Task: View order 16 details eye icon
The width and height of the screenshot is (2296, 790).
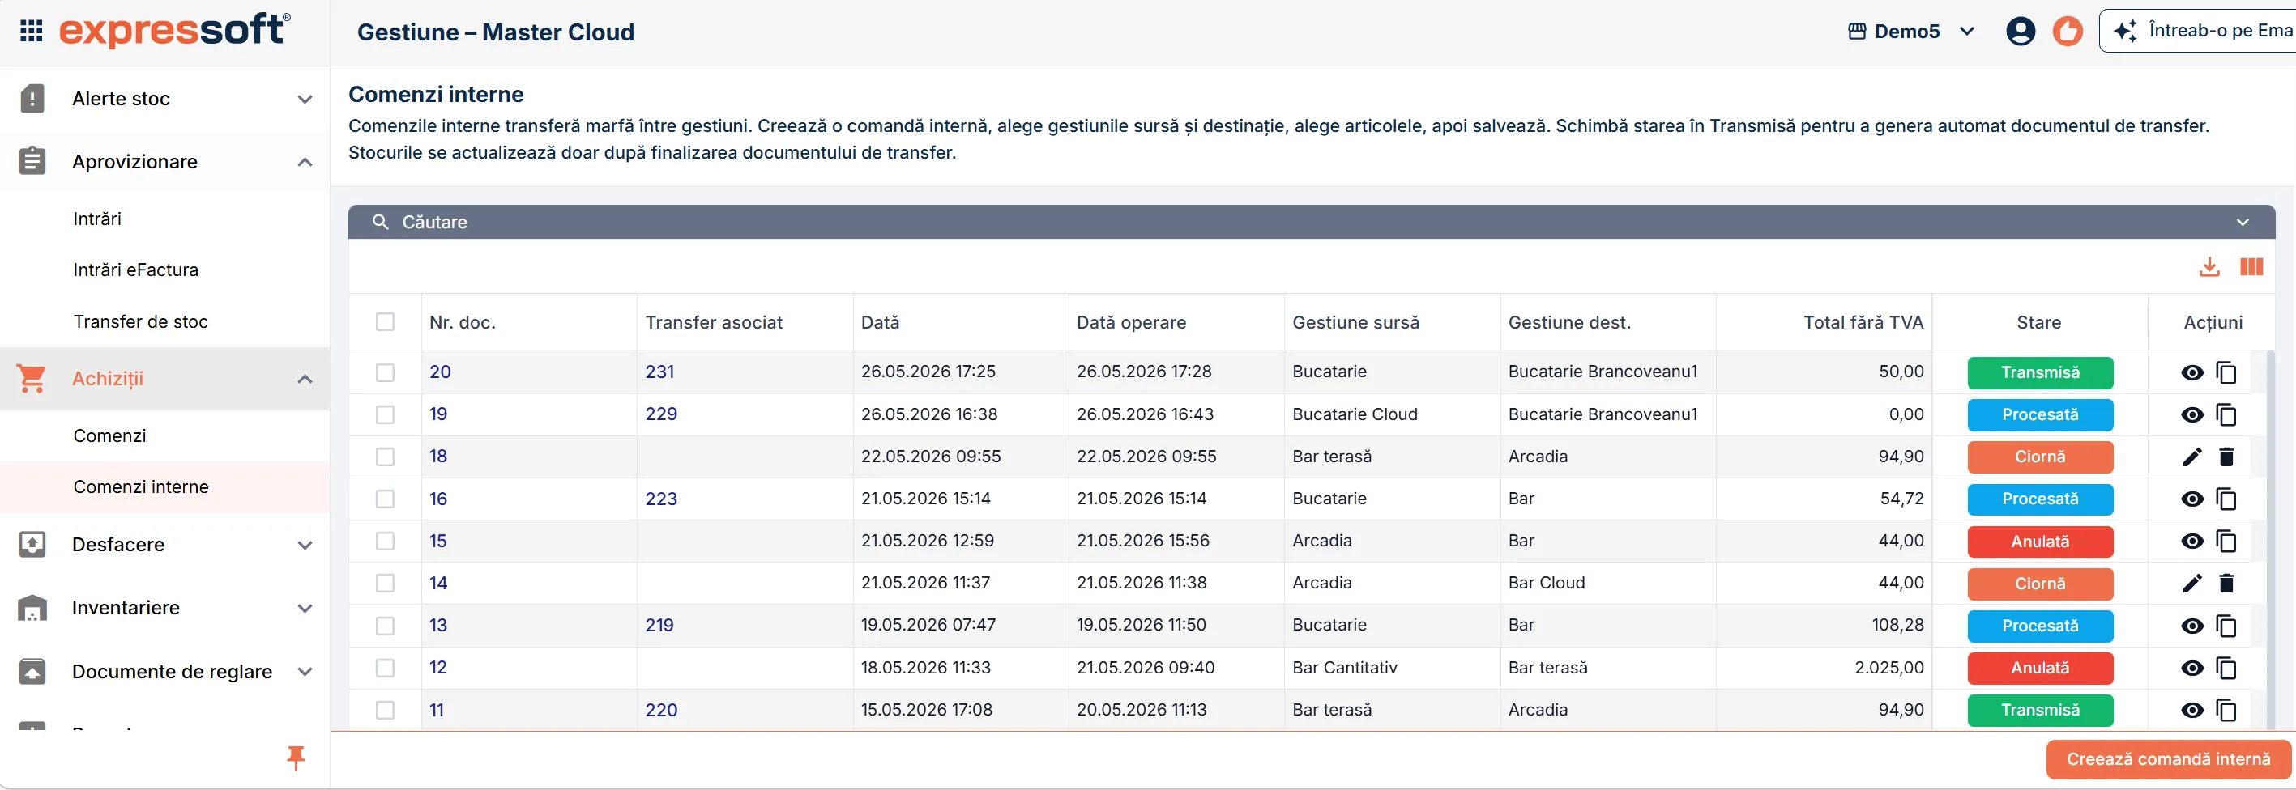Action: 2191,499
